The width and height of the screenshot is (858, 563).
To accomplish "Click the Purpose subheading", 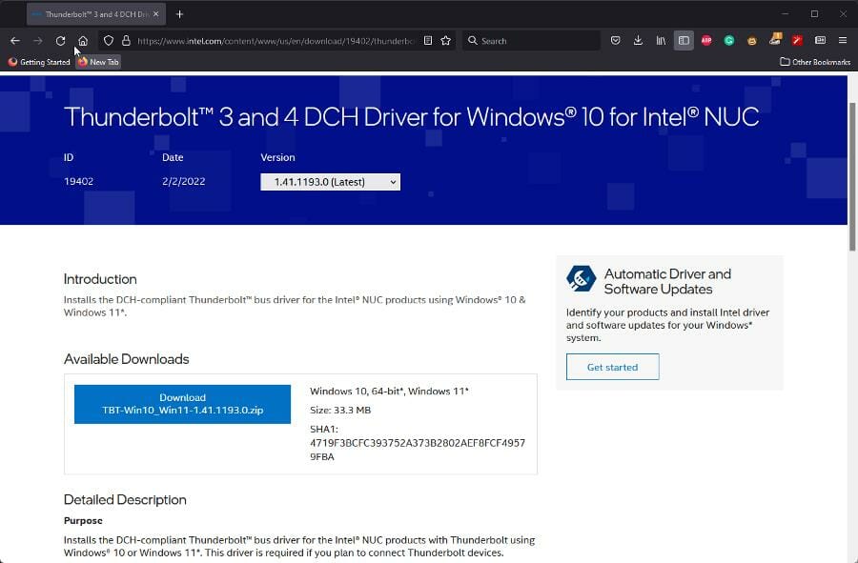I will (83, 520).
